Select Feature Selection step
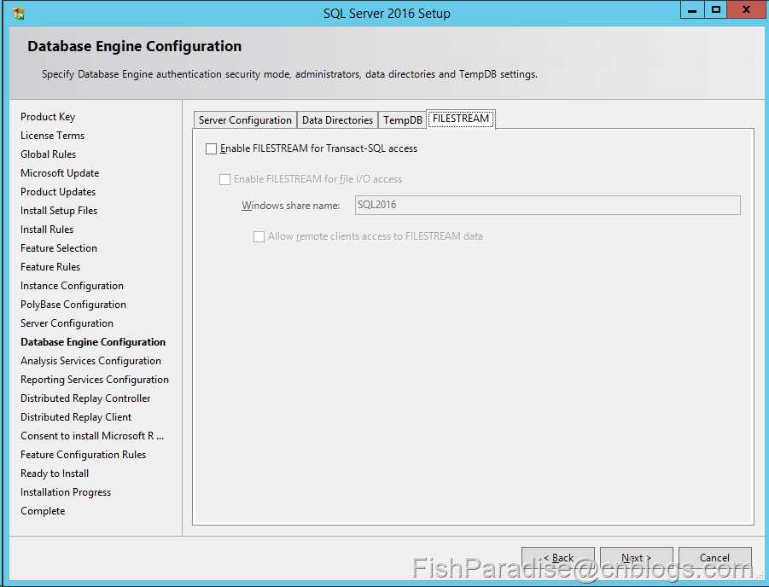Screen dimensions: 769x587 click(x=58, y=248)
